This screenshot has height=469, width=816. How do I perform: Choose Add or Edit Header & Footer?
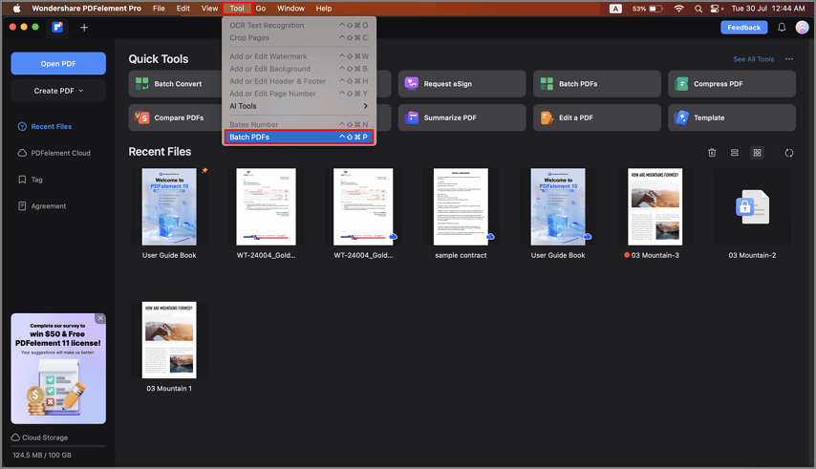[298, 81]
